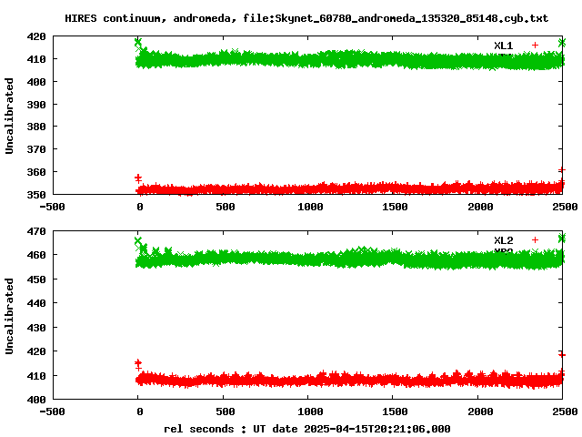This screenshot has width=582, height=437.
Task: Select the y-axis tick value 440
Action: [36, 303]
